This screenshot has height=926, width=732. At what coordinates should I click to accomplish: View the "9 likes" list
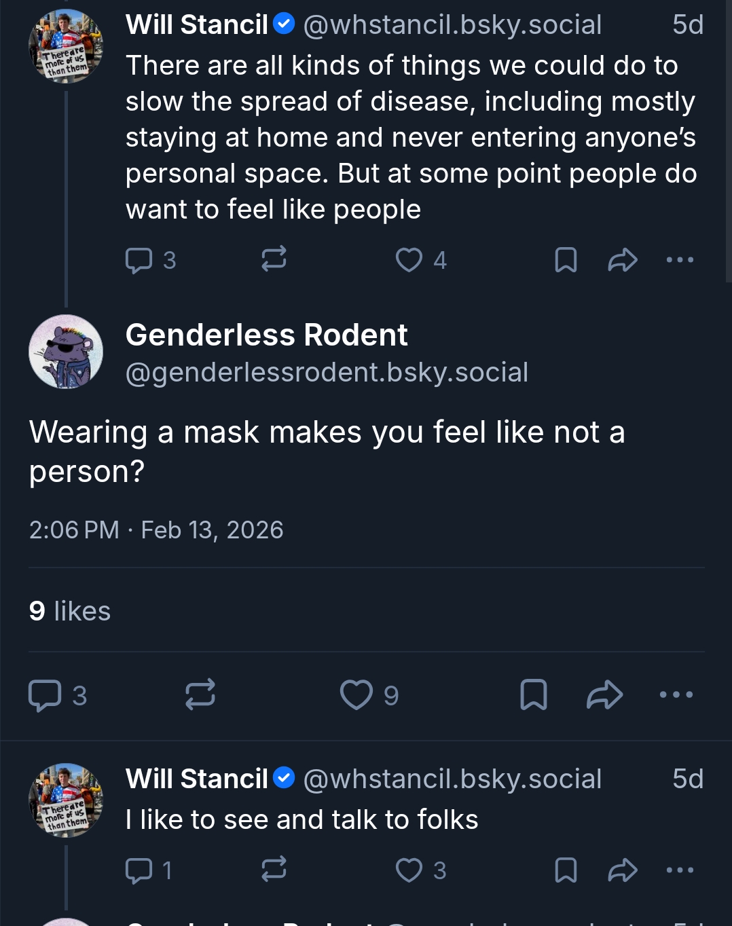tap(70, 611)
